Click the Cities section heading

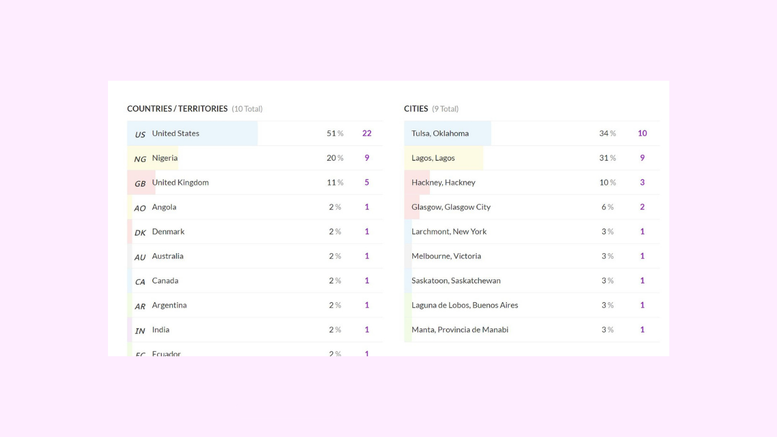click(416, 109)
